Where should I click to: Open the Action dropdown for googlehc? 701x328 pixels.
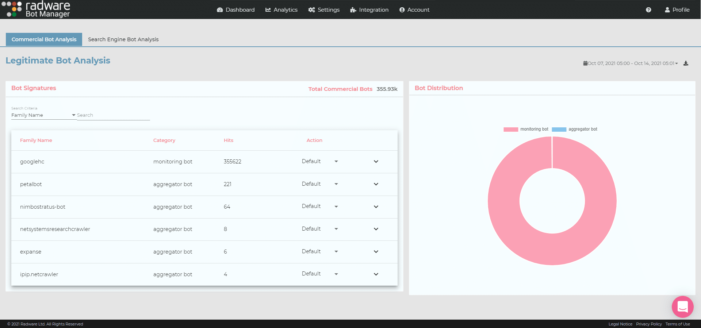click(320, 161)
